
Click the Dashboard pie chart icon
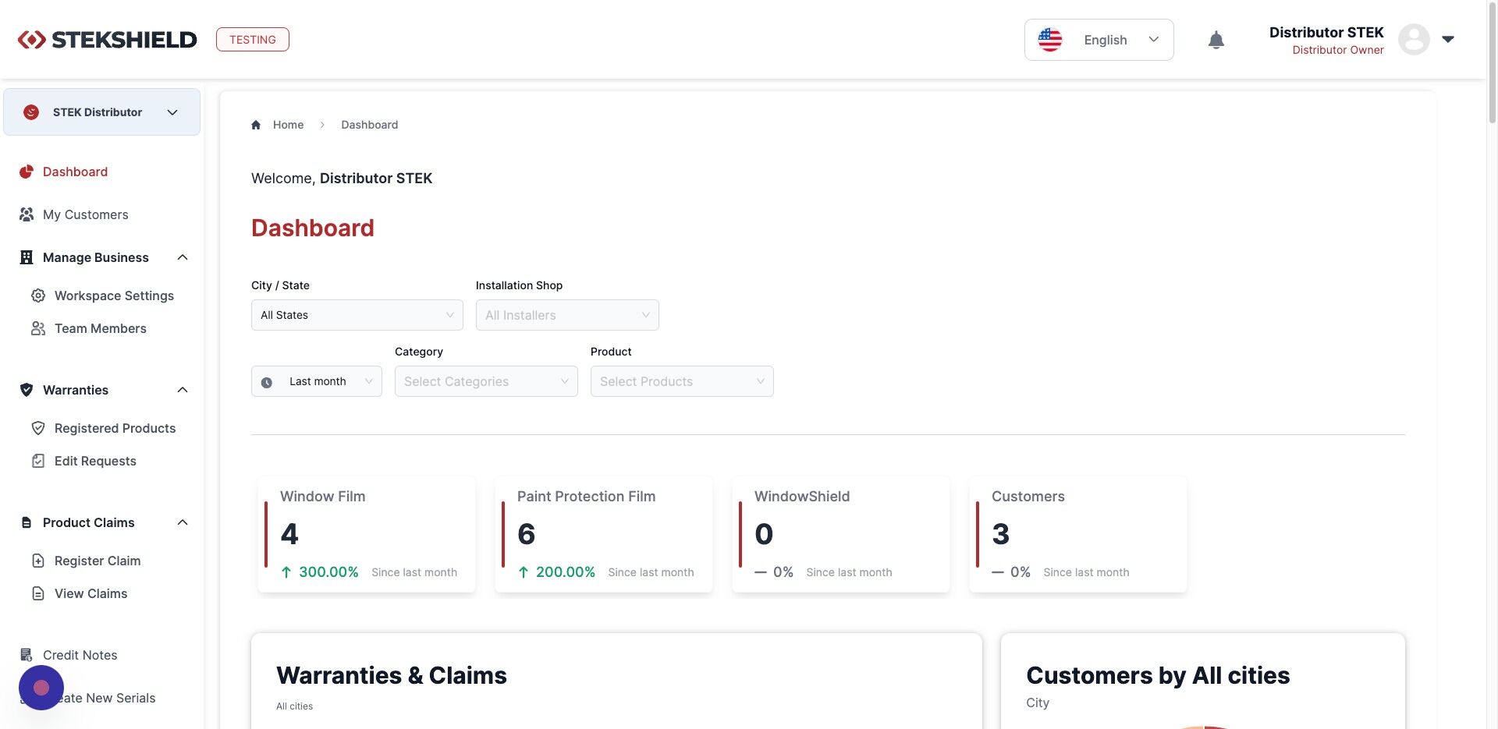[27, 172]
